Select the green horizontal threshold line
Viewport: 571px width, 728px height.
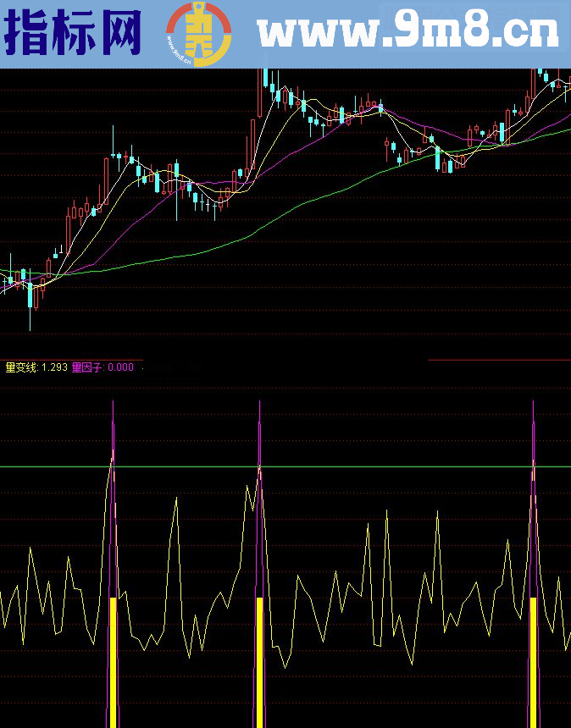339,466
